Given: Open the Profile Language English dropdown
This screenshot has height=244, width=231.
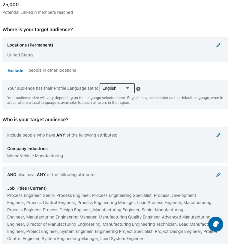Looking at the screenshot, I should 117,88.
